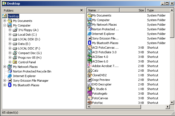Select My Network Places label in tree
Screen dimensions: 175x116
[x=25, y=67]
